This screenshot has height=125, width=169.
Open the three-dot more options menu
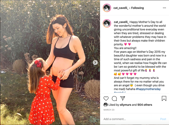[164, 8]
